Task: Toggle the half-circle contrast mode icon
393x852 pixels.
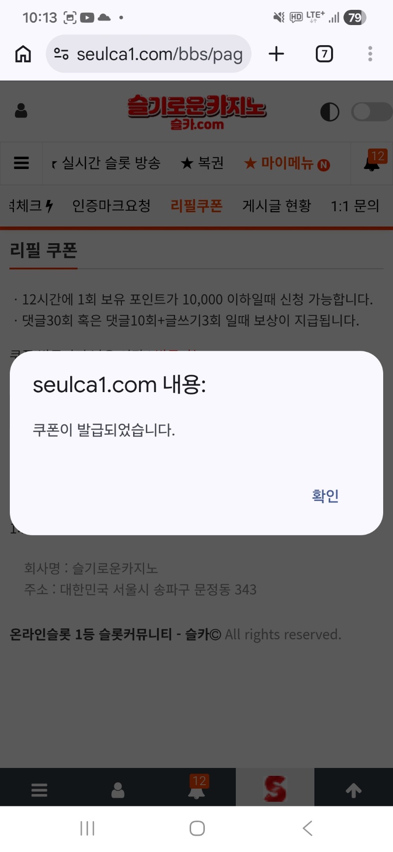Action: coord(330,112)
